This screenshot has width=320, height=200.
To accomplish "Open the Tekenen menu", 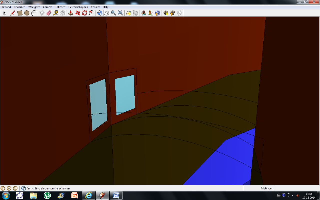I will (60, 7).
